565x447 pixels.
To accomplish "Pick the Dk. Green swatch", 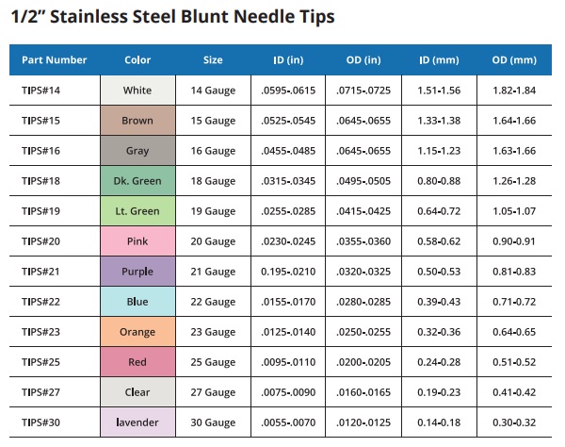I will (137, 181).
